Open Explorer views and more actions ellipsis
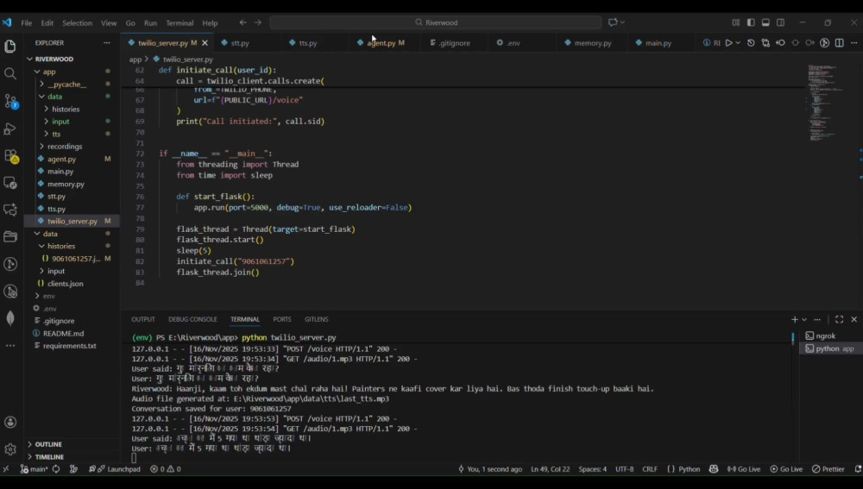The width and height of the screenshot is (863, 489). 107,43
